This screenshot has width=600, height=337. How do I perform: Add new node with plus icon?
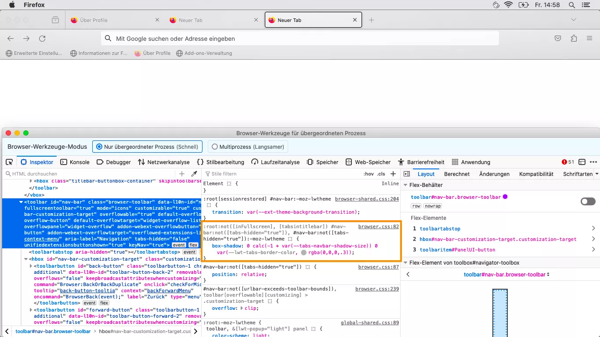(x=182, y=174)
